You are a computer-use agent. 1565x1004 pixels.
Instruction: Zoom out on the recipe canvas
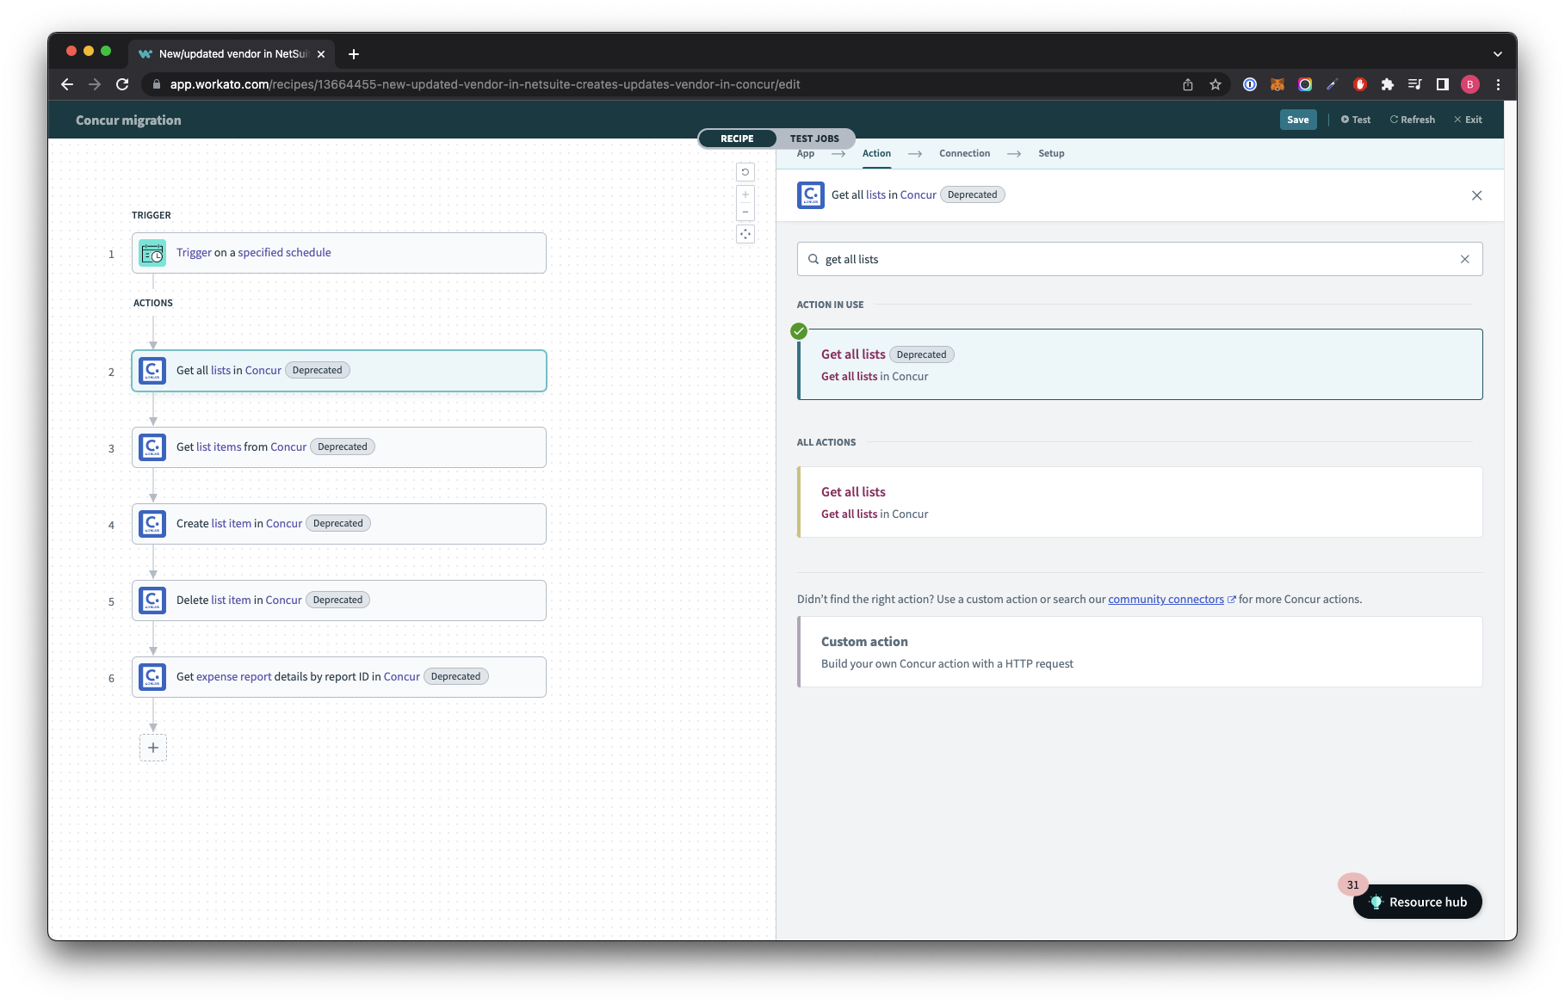tap(745, 213)
